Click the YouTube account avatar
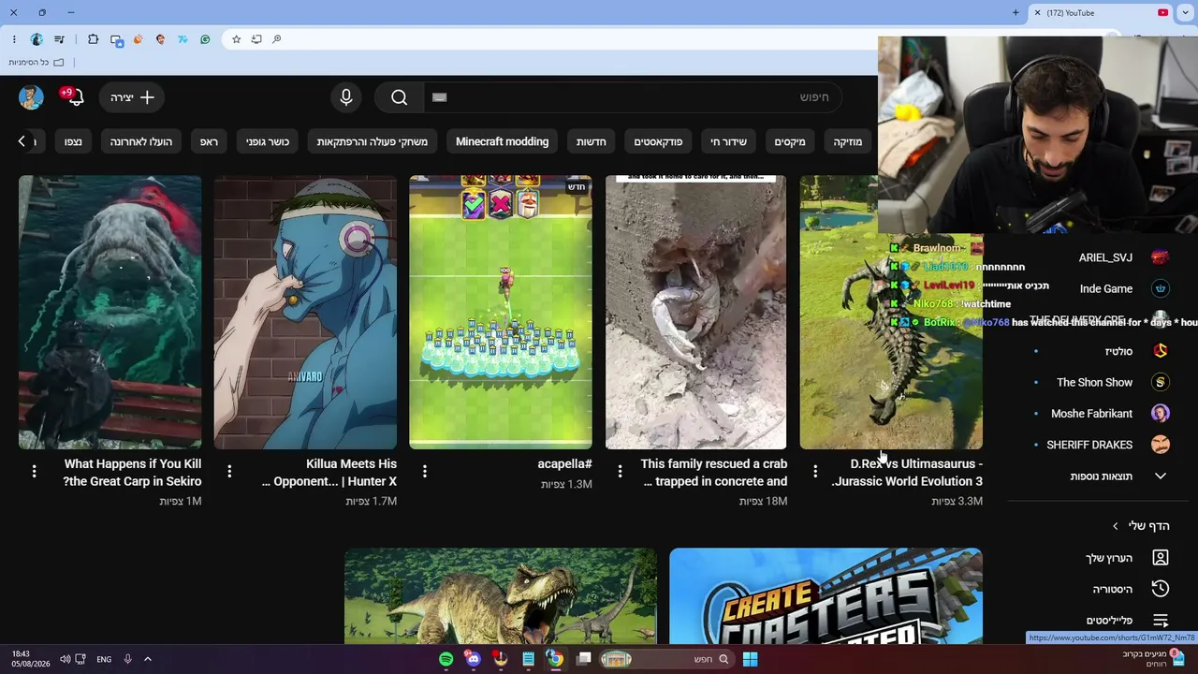1198x674 pixels. click(x=31, y=97)
